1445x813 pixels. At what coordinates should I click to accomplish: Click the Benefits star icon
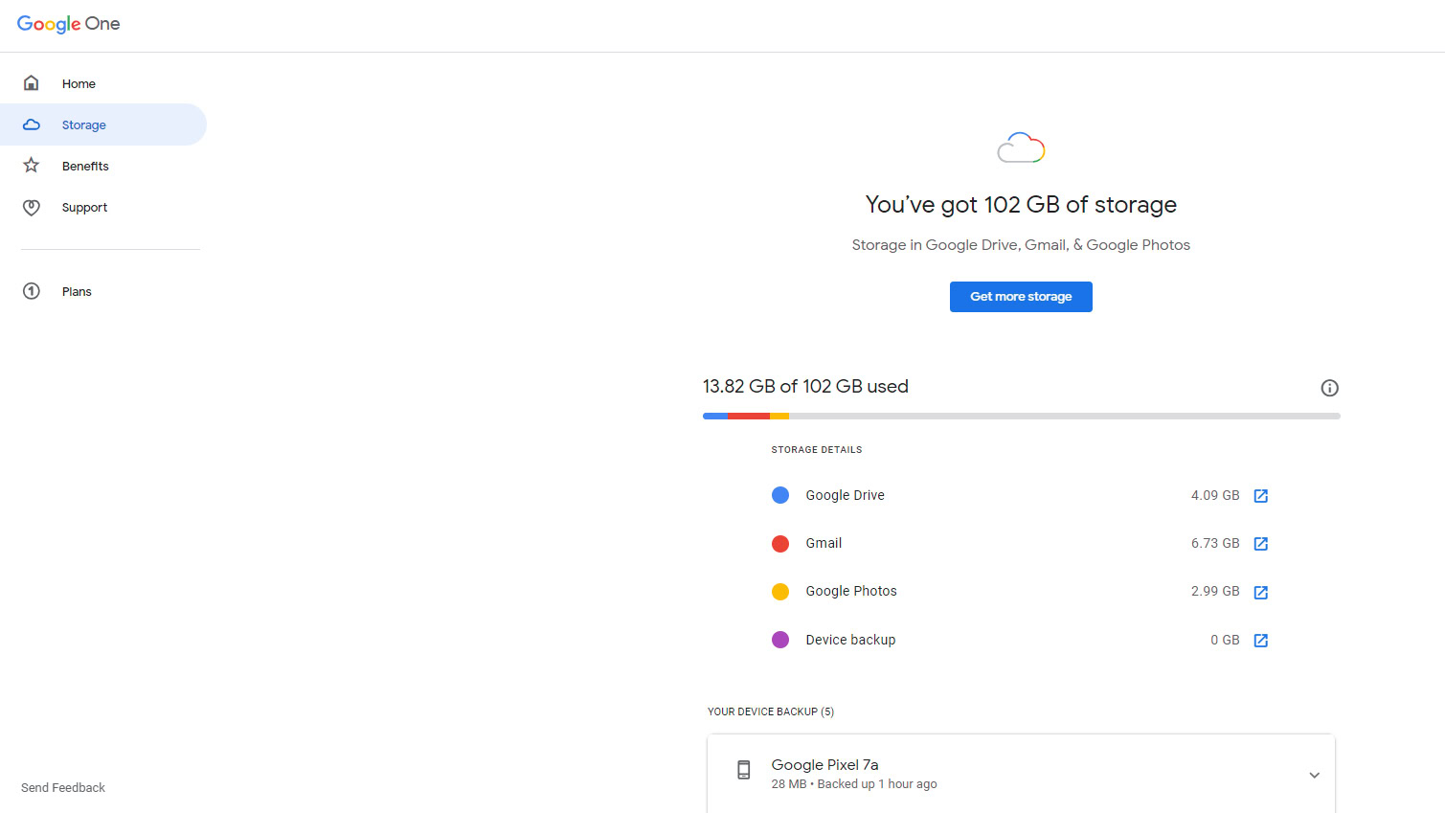click(x=32, y=166)
